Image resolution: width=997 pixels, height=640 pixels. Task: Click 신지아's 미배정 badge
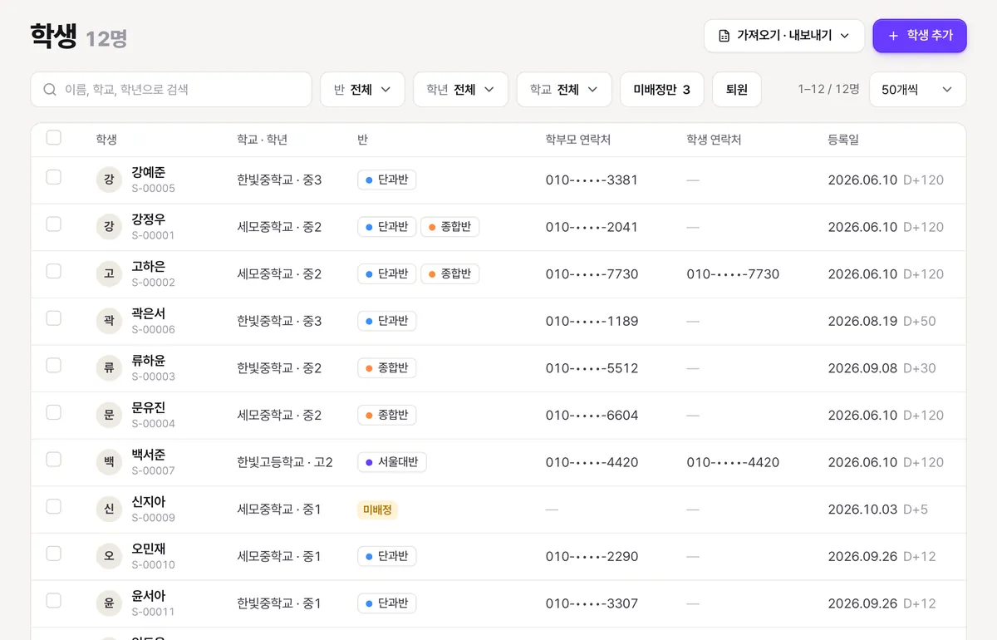pos(377,510)
